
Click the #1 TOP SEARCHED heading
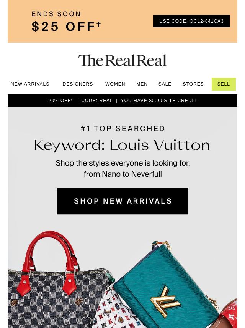coord(123,128)
